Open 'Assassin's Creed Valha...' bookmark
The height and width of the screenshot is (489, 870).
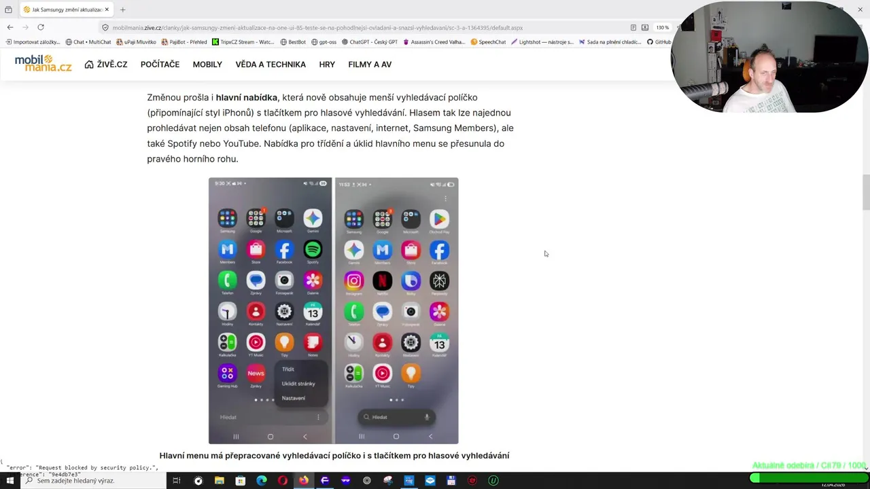point(434,42)
